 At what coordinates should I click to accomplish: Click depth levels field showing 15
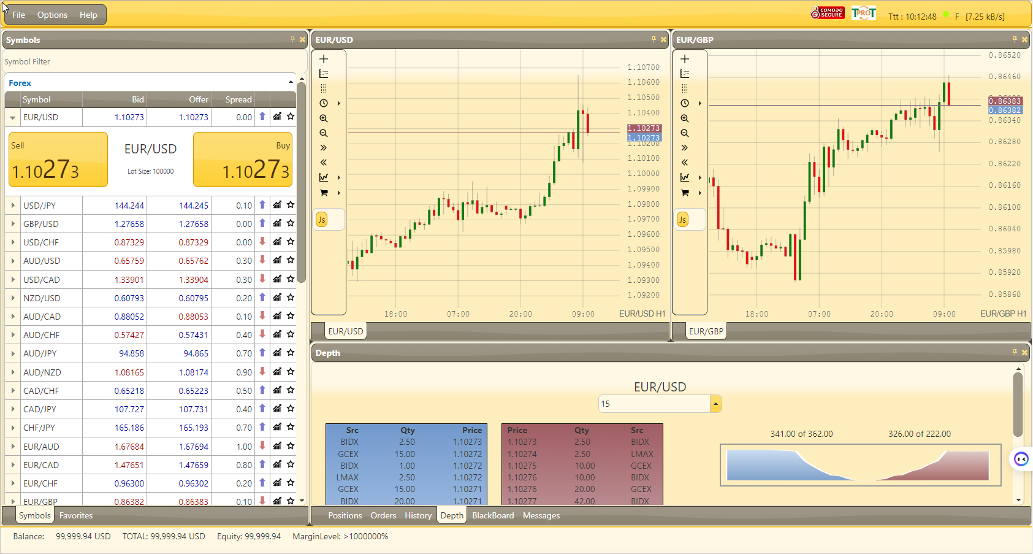654,404
